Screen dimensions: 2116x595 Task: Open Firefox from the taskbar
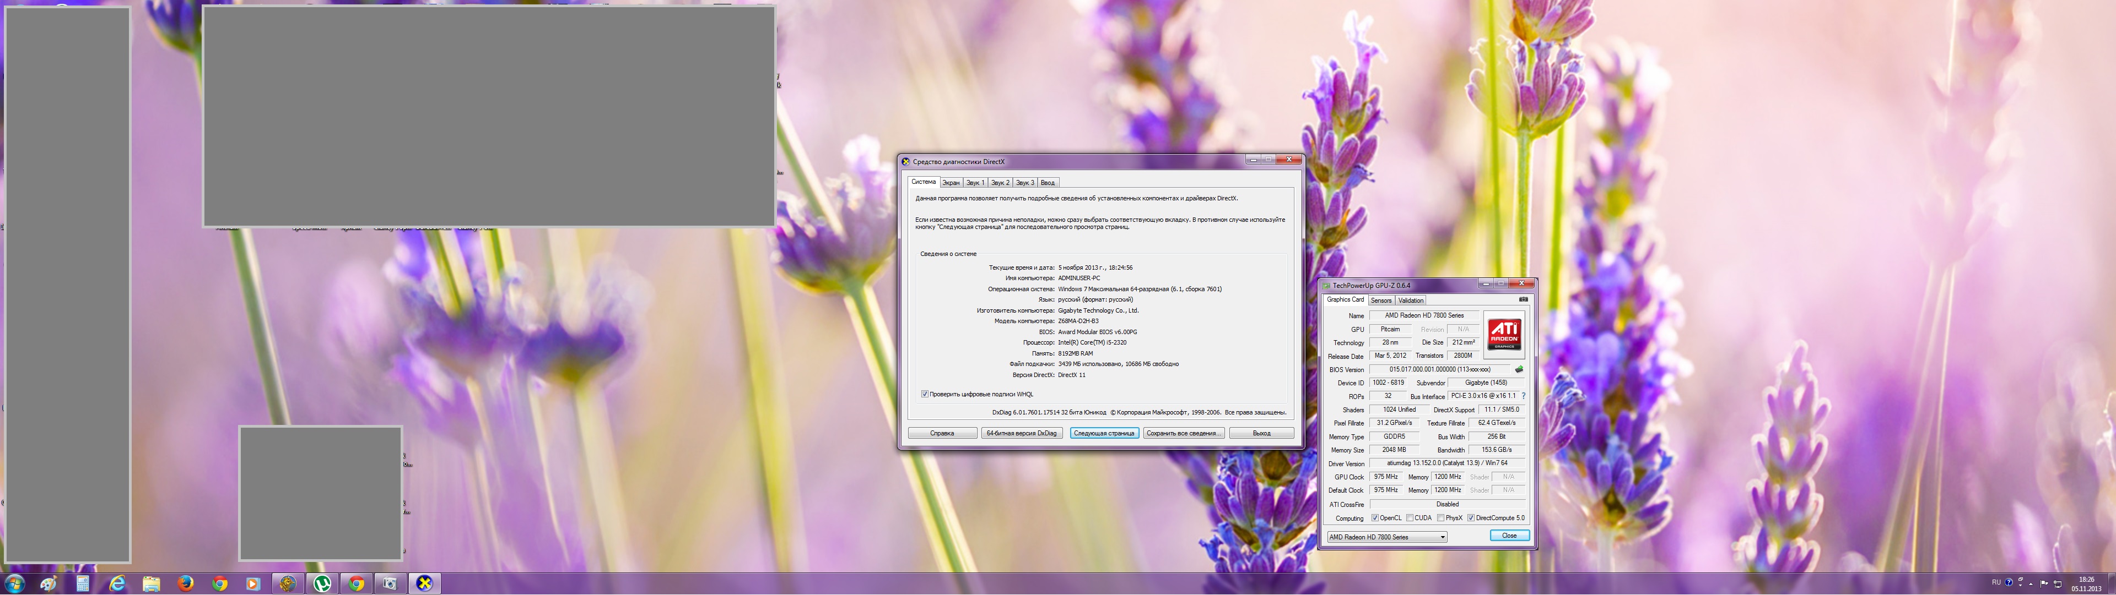(186, 583)
